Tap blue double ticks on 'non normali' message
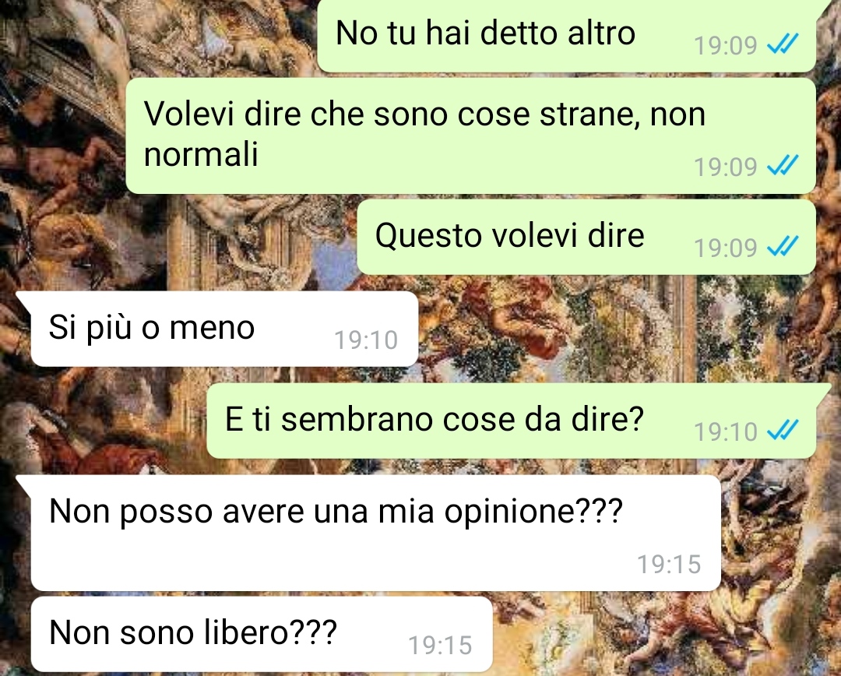The width and height of the screenshot is (841, 676). point(783,165)
